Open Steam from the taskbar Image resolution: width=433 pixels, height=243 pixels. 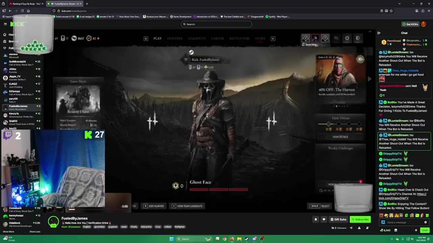pyautogui.click(x=247, y=239)
